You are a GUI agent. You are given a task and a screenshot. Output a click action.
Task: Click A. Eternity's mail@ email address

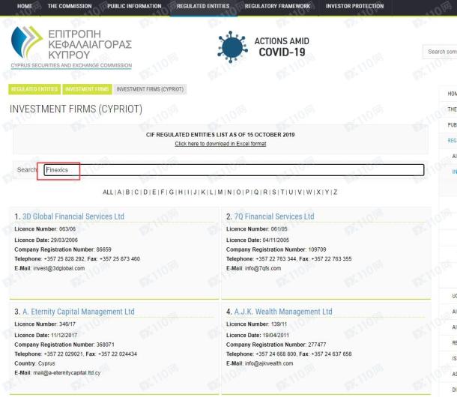tap(67, 372)
